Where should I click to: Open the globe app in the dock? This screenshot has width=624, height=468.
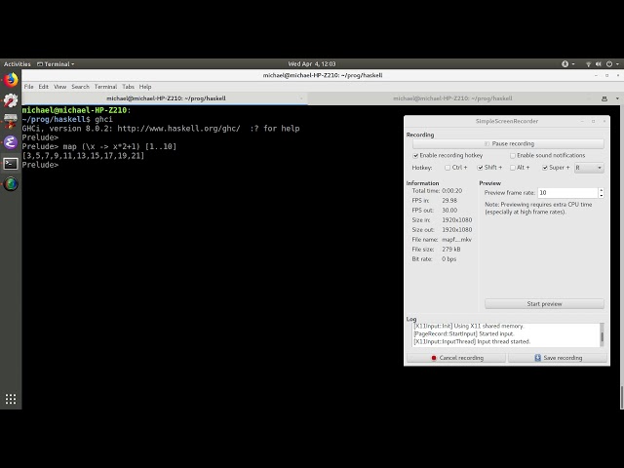[x=11, y=183]
